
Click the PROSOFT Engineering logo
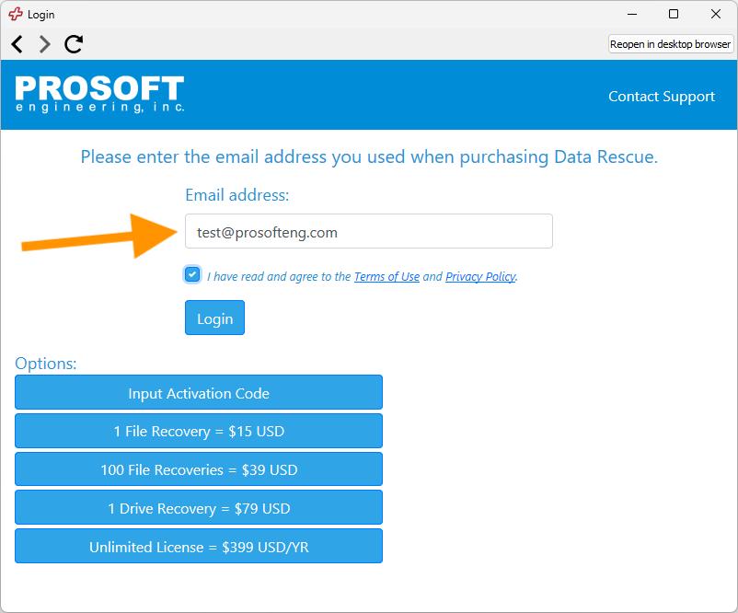click(x=98, y=96)
